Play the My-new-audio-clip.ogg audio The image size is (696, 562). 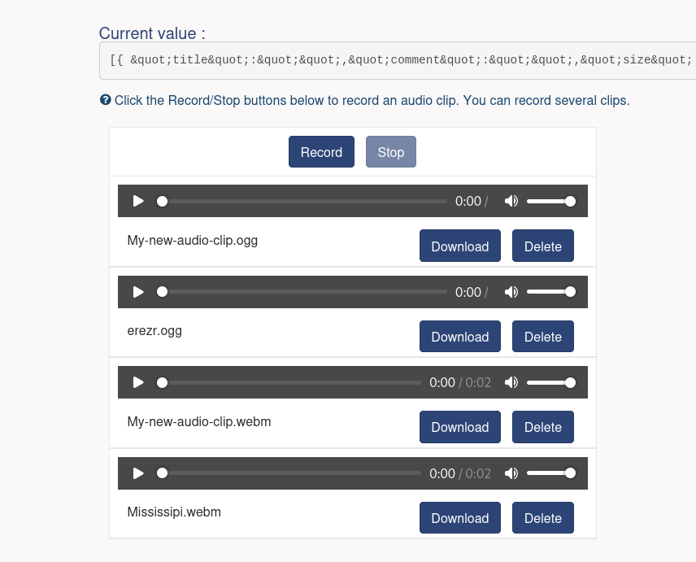tap(138, 201)
